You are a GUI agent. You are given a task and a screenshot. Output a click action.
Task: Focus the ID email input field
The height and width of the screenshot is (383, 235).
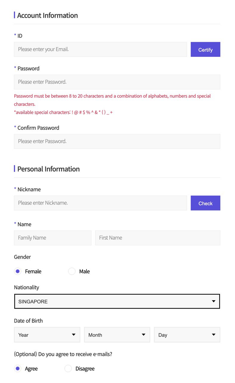(x=100, y=49)
